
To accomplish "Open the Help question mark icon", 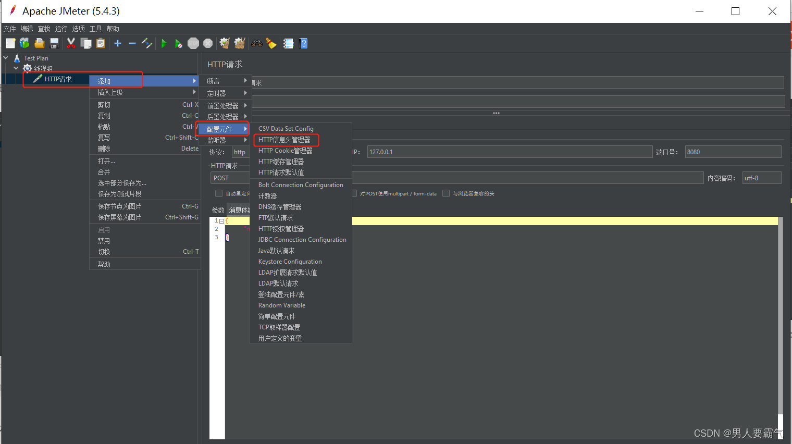I will click(304, 43).
